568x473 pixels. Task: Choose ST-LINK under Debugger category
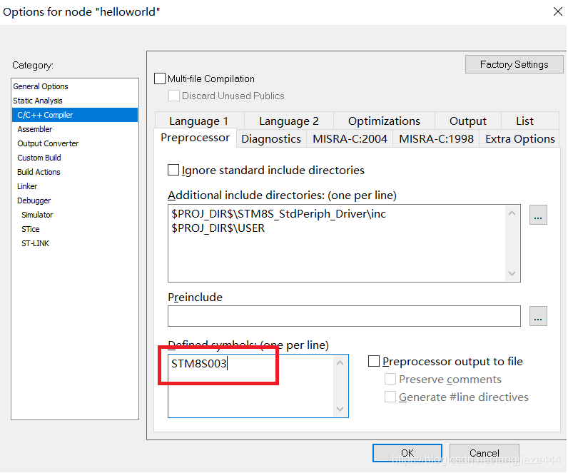tap(35, 243)
